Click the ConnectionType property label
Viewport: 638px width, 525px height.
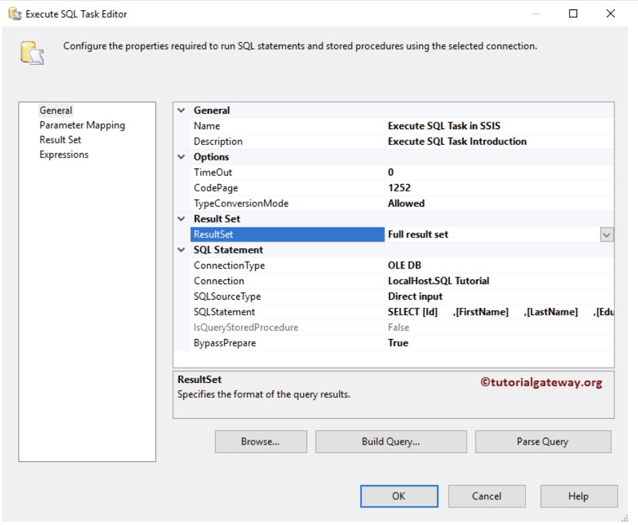[229, 265]
